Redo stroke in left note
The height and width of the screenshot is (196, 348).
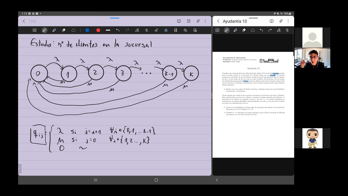pyautogui.click(x=127, y=30)
